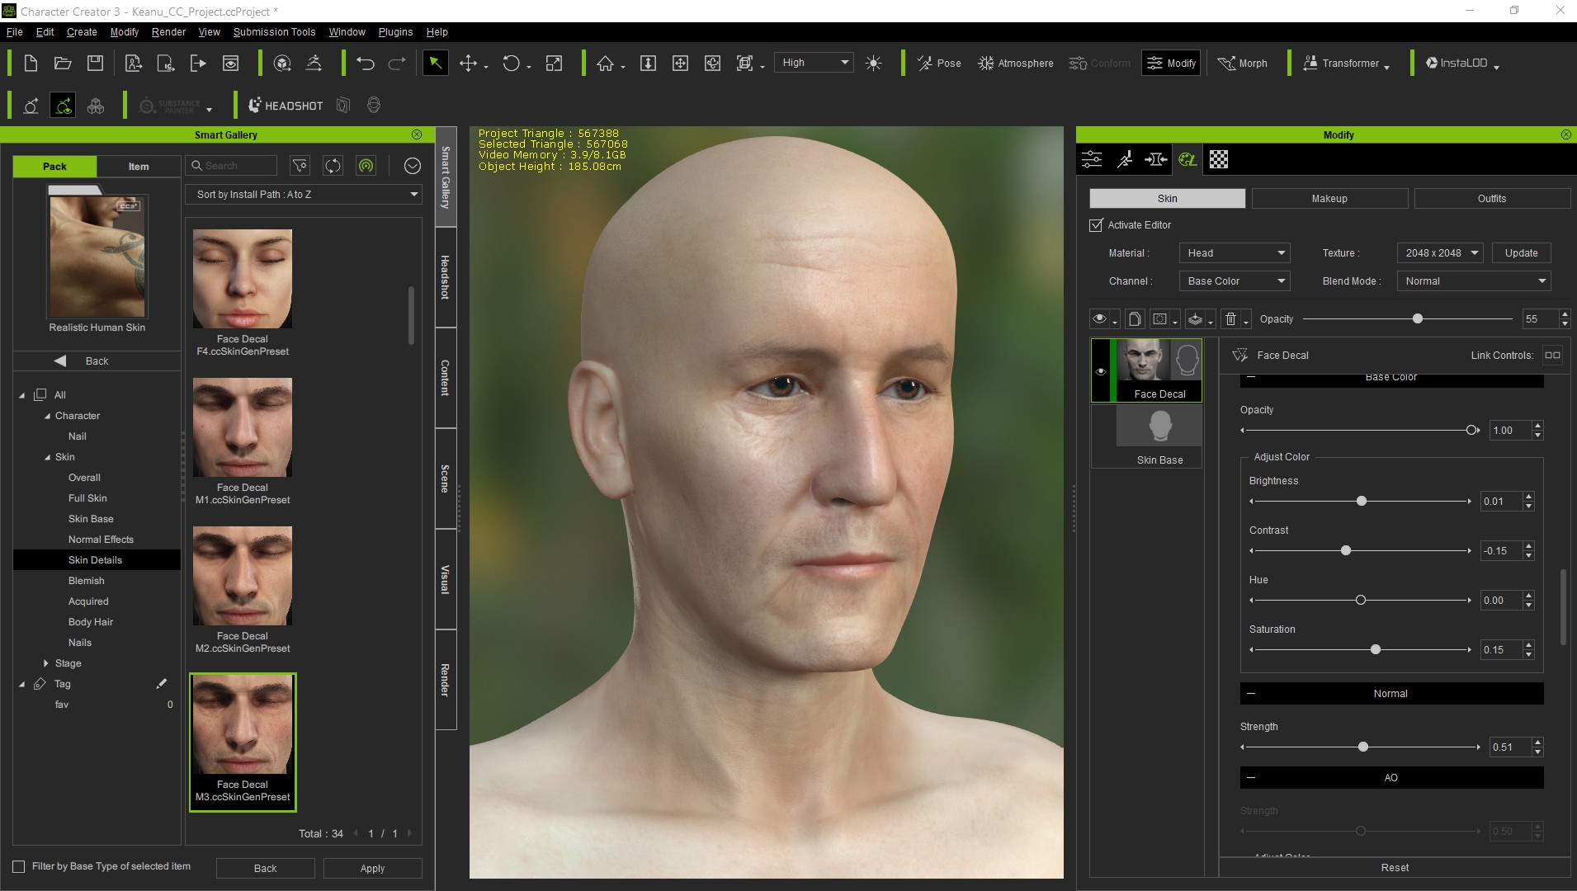1577x891 pixels.
Task: Expand the Stage tree node
Action: tap(45, 663)
